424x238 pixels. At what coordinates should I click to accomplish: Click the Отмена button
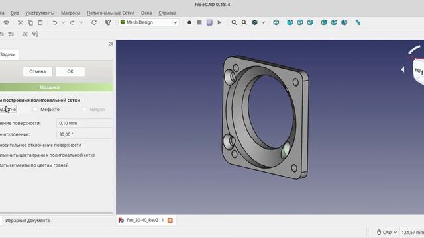[38, 71]
